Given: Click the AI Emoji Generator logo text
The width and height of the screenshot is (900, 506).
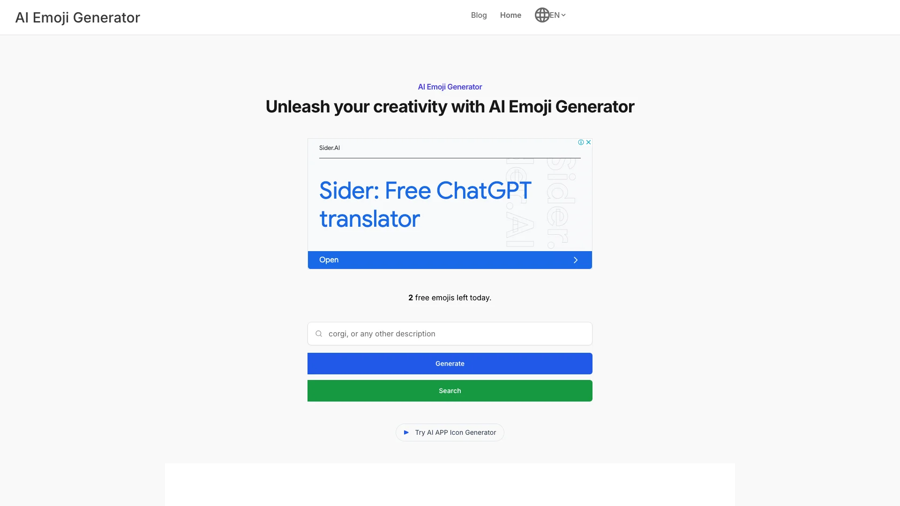Looking at the screenshot, I should pyautogui.click(x=77, y=17).
